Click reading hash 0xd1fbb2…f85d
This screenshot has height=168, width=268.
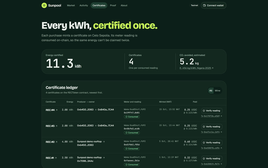(x=132, y=145)
